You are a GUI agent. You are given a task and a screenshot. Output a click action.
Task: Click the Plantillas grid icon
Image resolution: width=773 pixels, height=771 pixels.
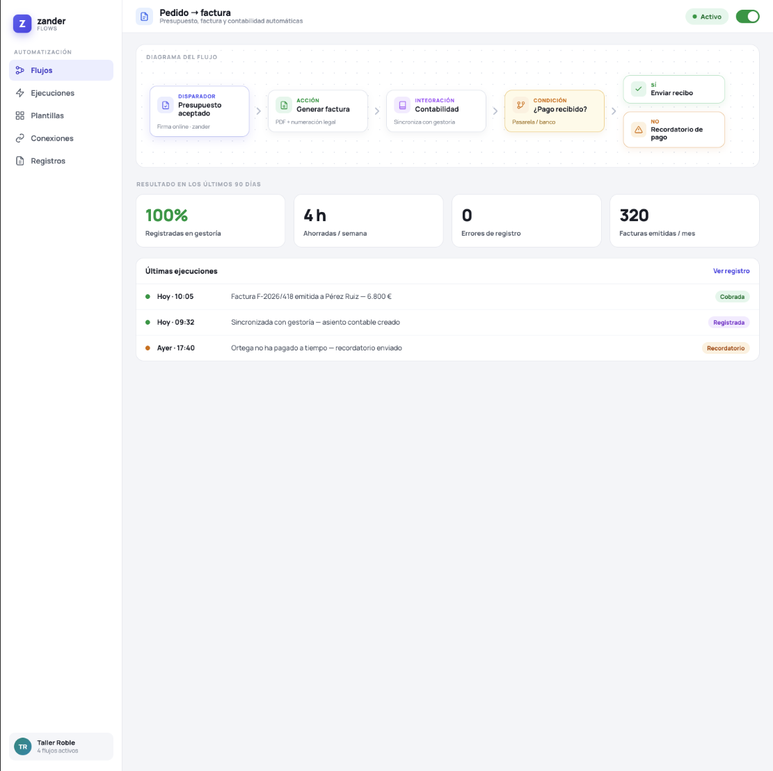19,116
